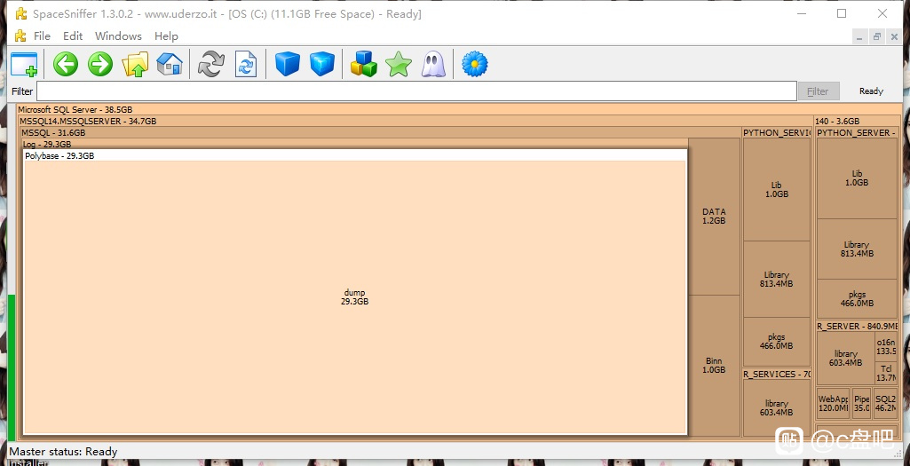
Task: Click into the Filter text field
Action: pos(416,91)
